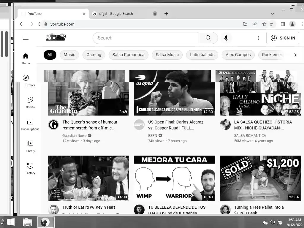Select the Gaming filter chip
This screenshot has width=304, height=228.
pos(94,55)
